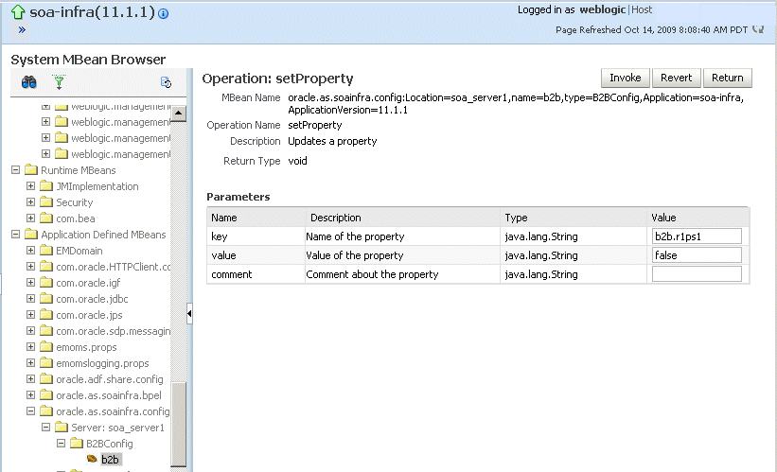Screen dimensions: 777x472
Task: Select the com.oracle.jdbc tree item
Action: (x=92, y=299)
